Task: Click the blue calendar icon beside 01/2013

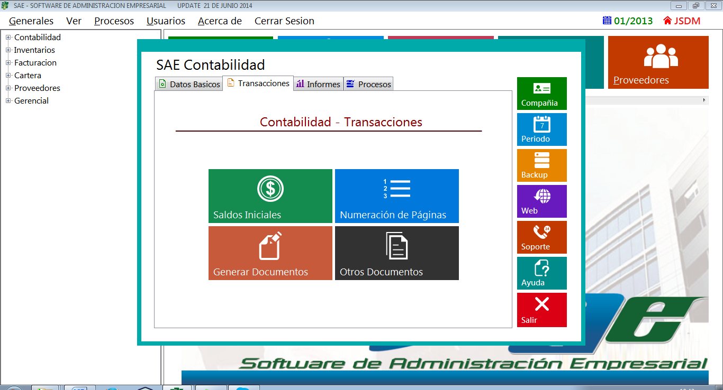Action: pos(607,21)
